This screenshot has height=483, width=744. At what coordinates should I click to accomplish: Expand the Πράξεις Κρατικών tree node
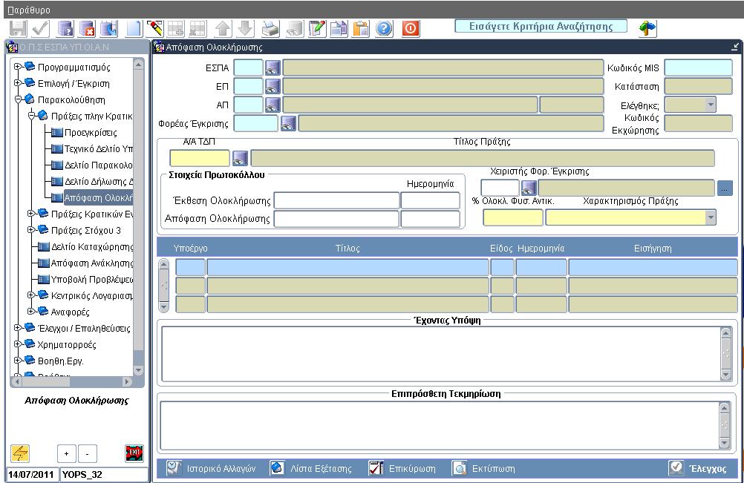coord(31,214)
